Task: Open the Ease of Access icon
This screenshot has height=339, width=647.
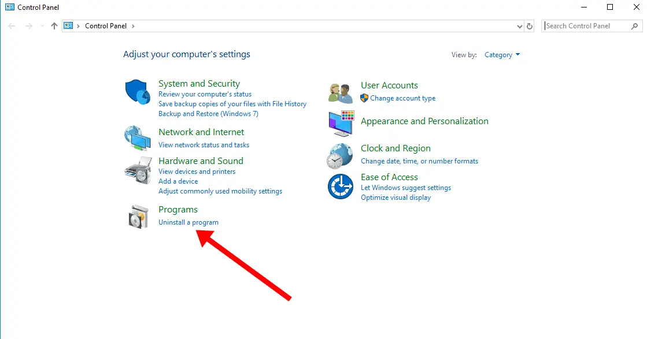Action: pyautogui.click(x=341, y=186)
